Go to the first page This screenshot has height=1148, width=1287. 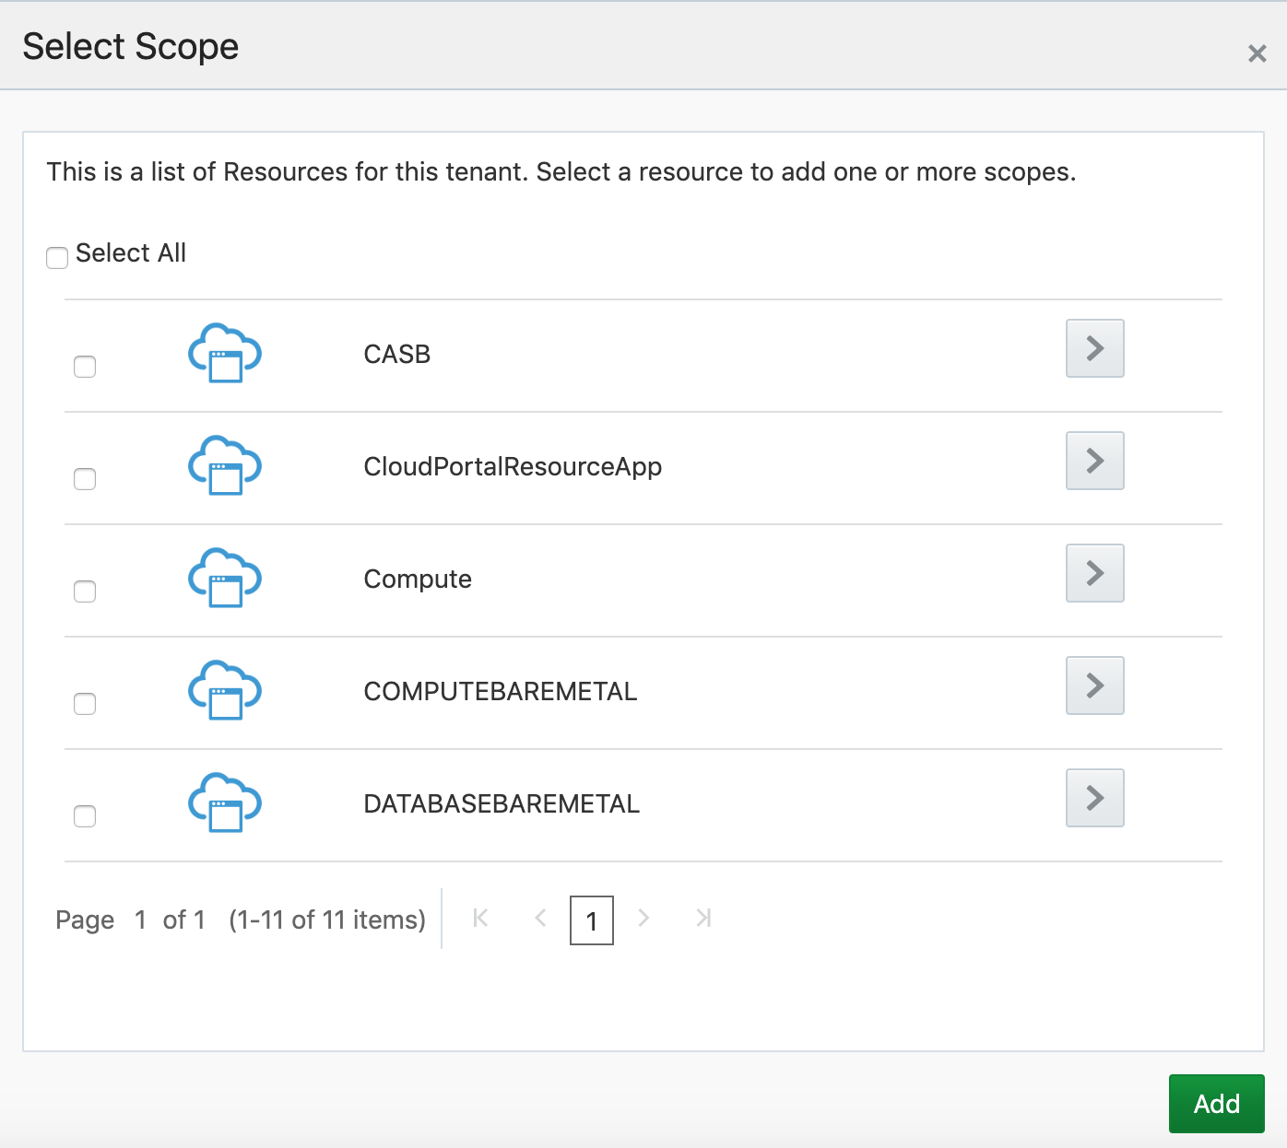point(480,918)
